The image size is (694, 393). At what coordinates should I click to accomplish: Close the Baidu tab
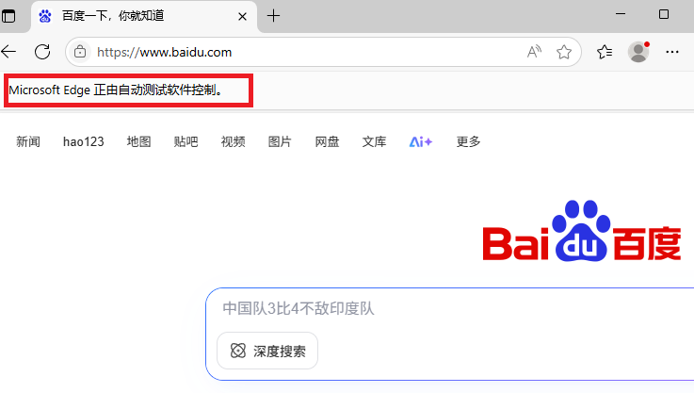point(242,17)
